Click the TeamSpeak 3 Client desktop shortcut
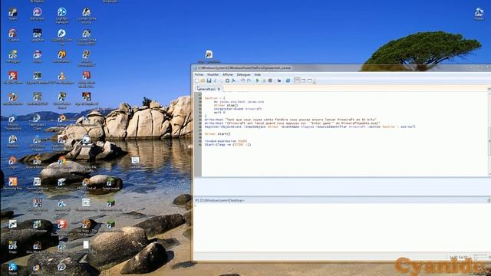 [37, 122]
